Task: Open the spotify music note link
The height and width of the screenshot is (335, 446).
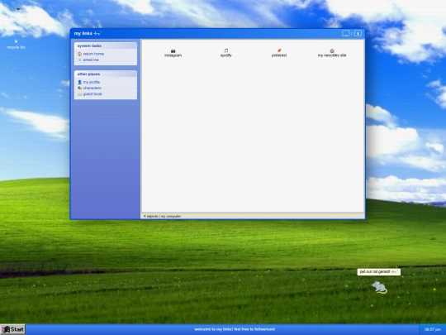Action: click(x=226, y=53)
